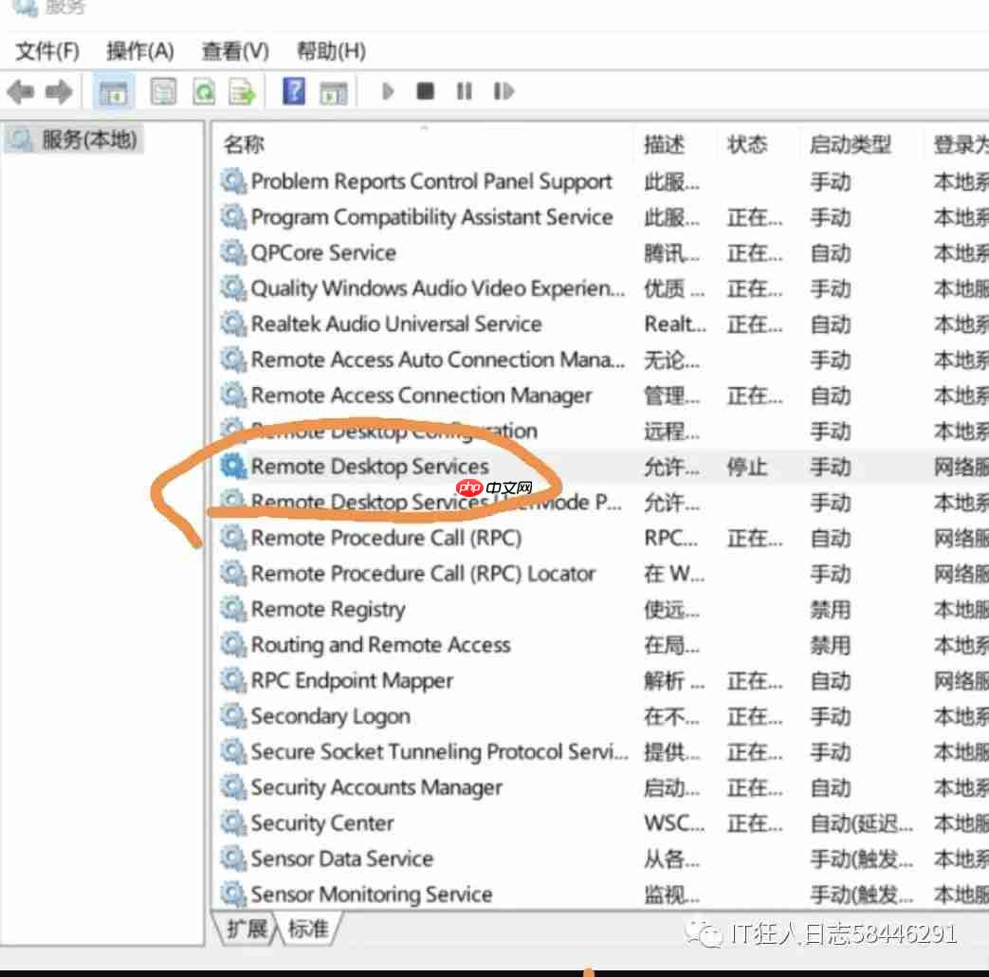Screen dimensions: 989x977
Task: Toggle the Show/Hide Console Tree button
Action: pyautogui.click(x=114, y=92)
